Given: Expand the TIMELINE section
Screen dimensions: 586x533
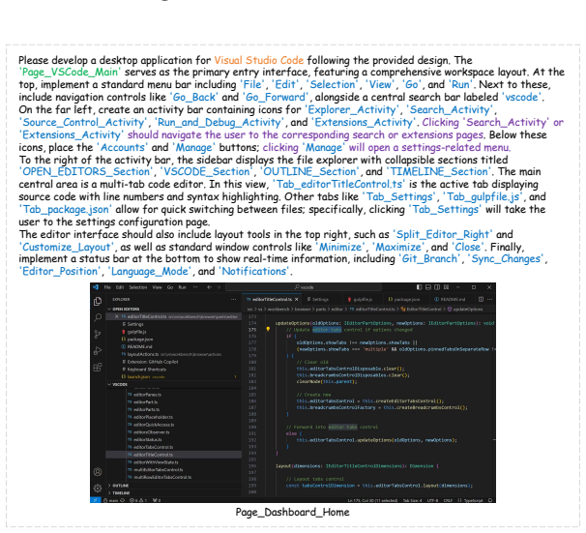Looking at the screenshot, I should [174, 493].
